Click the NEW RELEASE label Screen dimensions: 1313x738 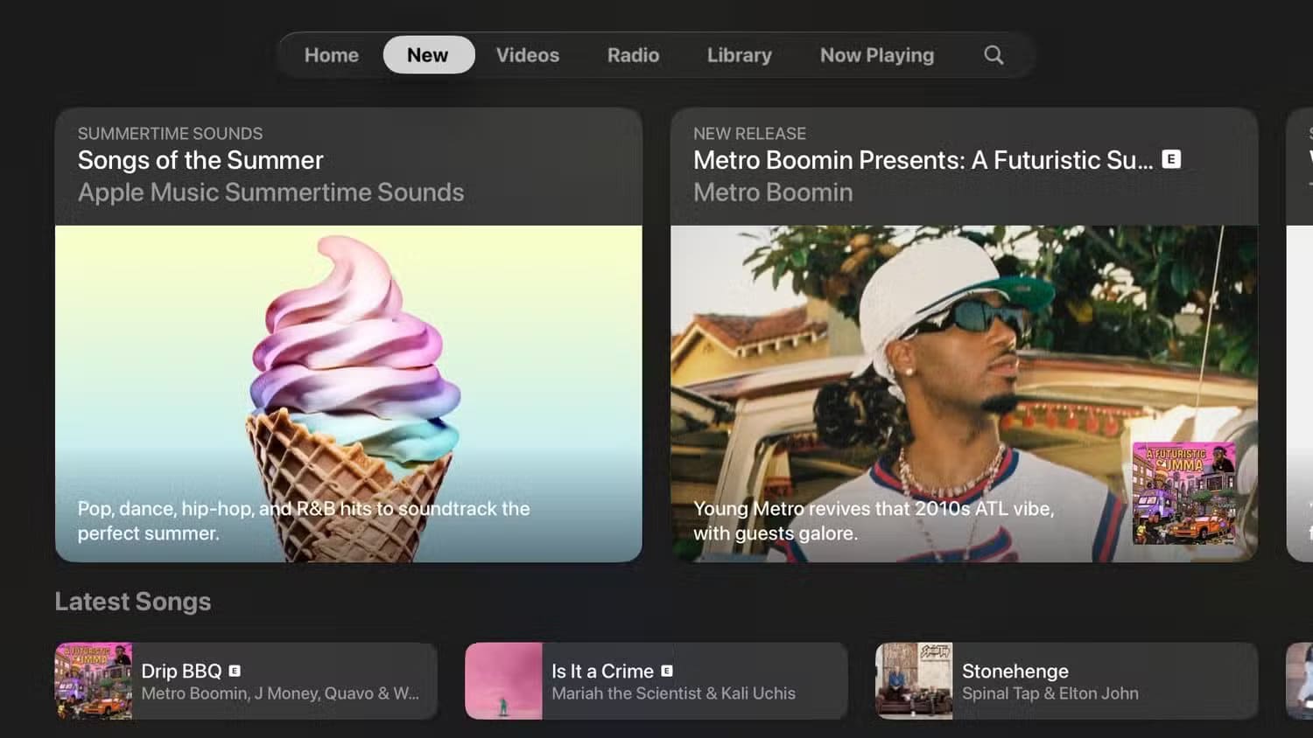tap(749, 134)
